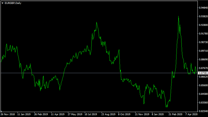This screenshot has width=208, height=117.
Task: Click the 7 Apr 2020 date label
Action: click(191, 114)
